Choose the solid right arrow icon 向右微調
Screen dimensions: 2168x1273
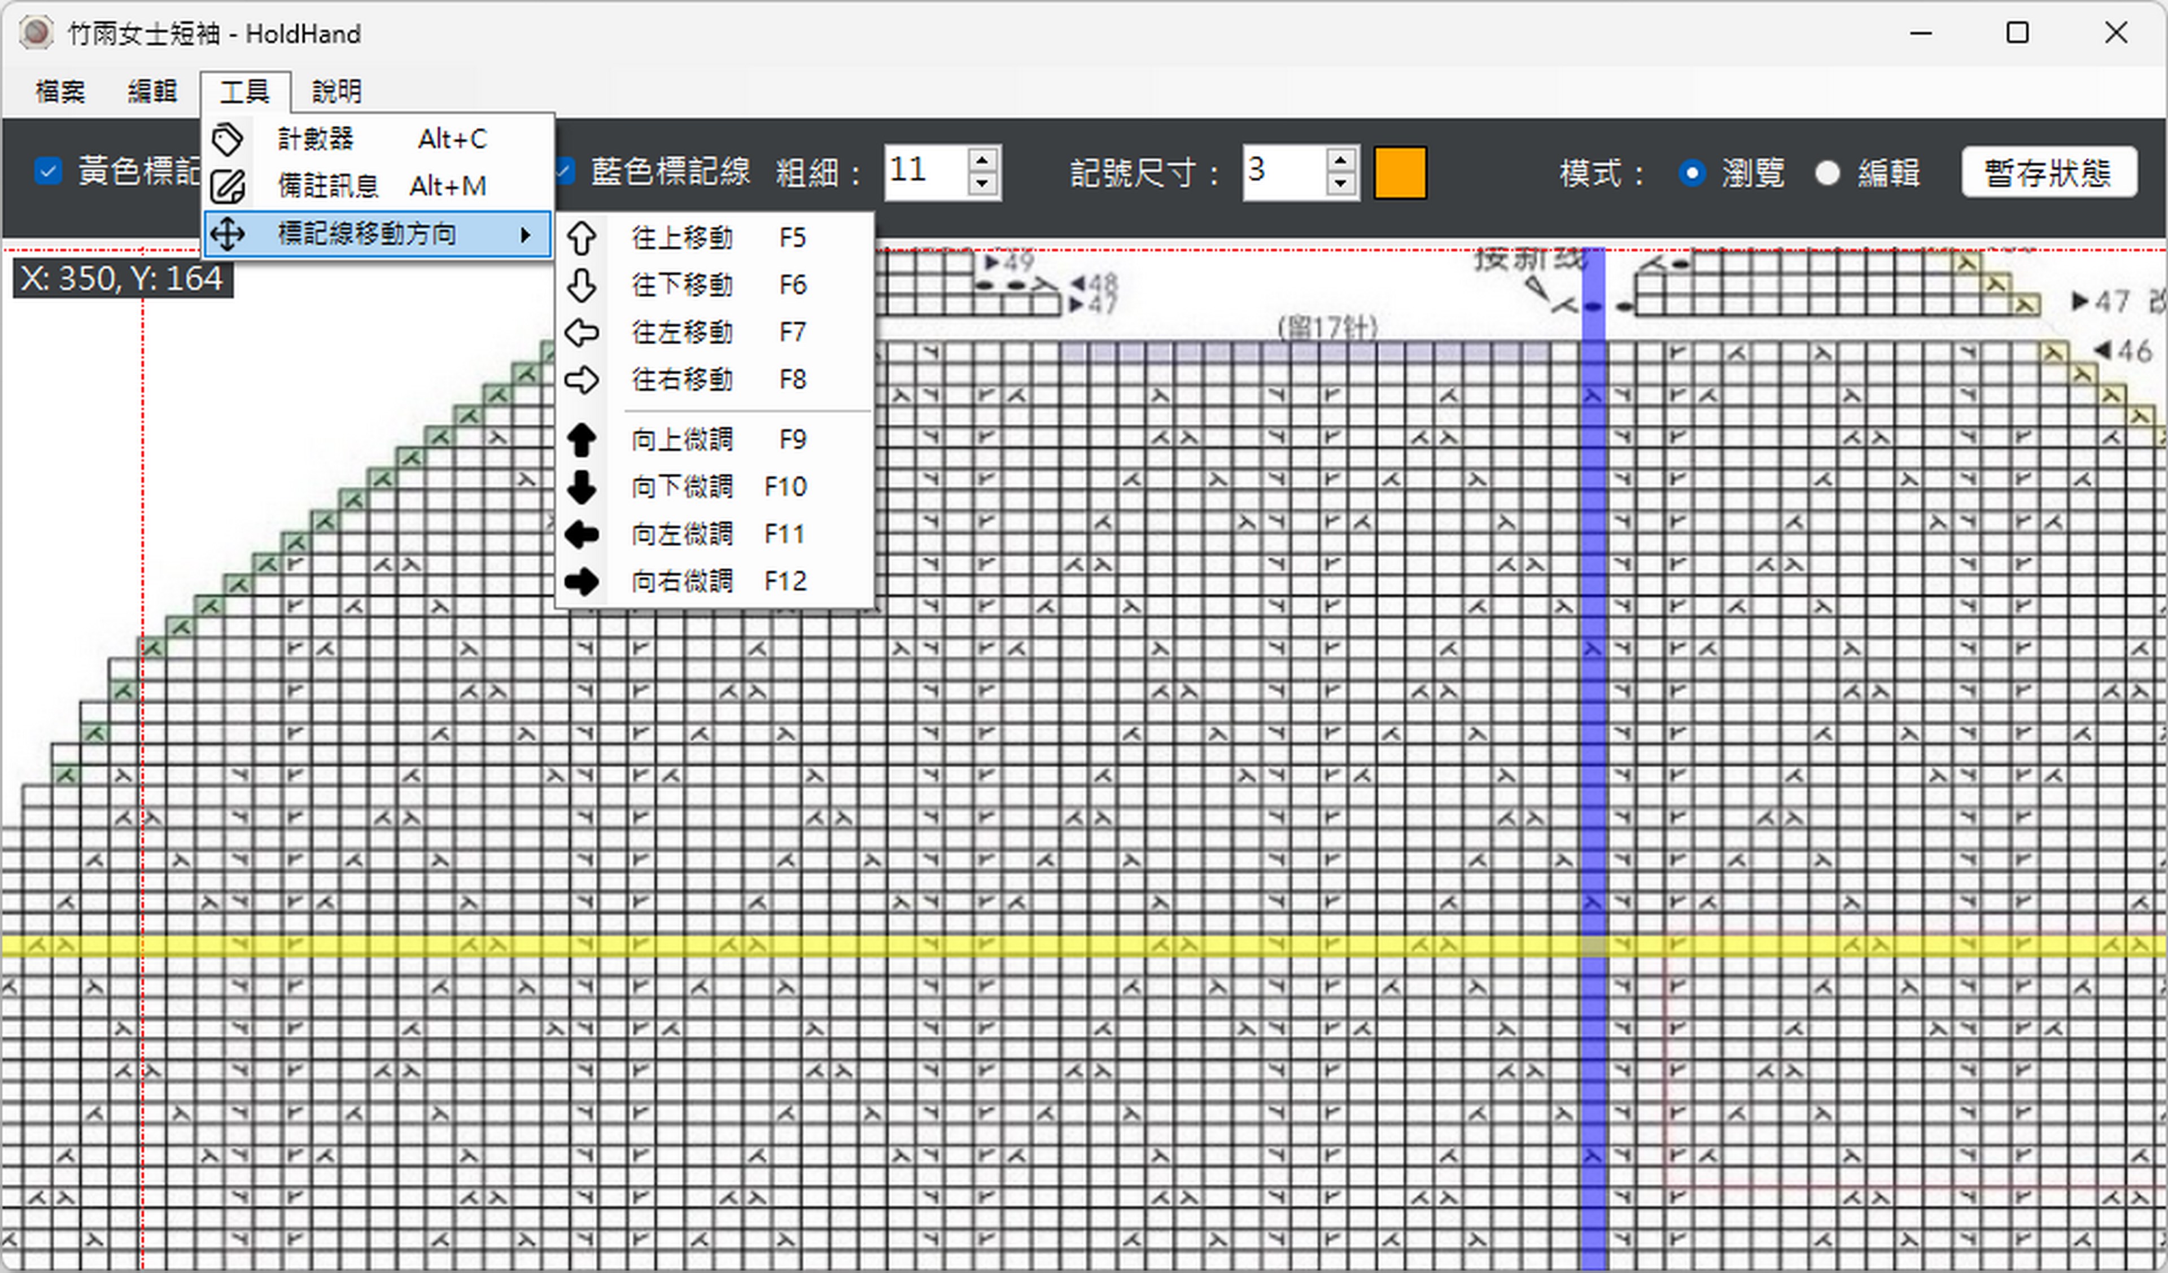pyautogui.click(x=582, y=581)
